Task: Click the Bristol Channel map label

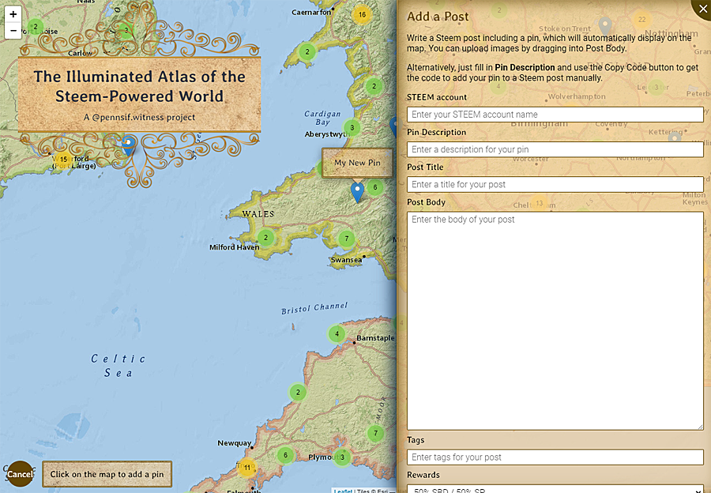Action: coord(314,308)
